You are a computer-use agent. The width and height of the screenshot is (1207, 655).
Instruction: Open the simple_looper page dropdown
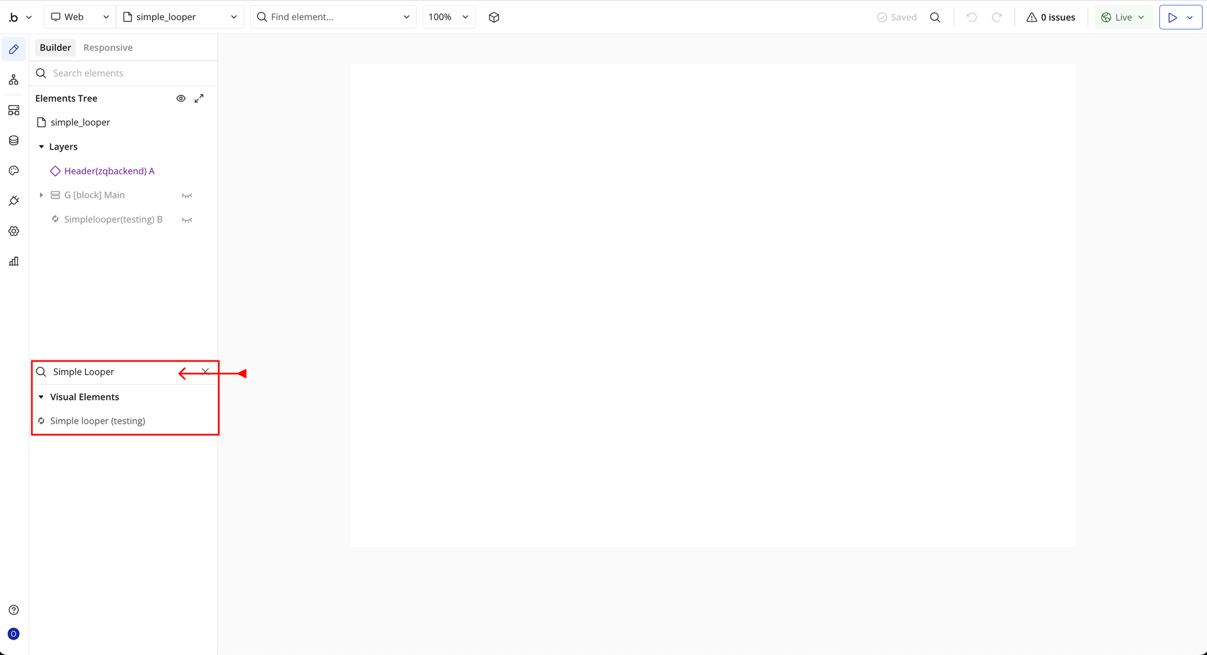180,17
